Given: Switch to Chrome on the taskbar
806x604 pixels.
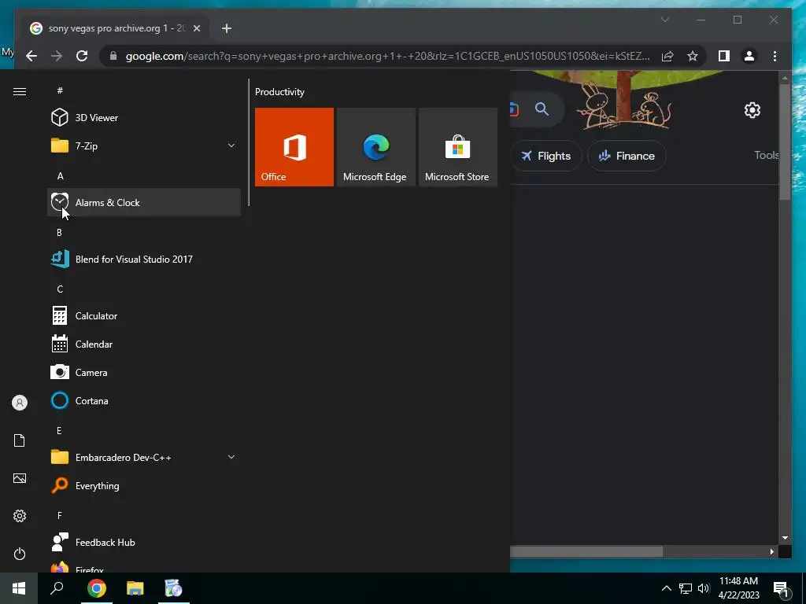Looking at the screenshot, I should [x=96, y=588].
